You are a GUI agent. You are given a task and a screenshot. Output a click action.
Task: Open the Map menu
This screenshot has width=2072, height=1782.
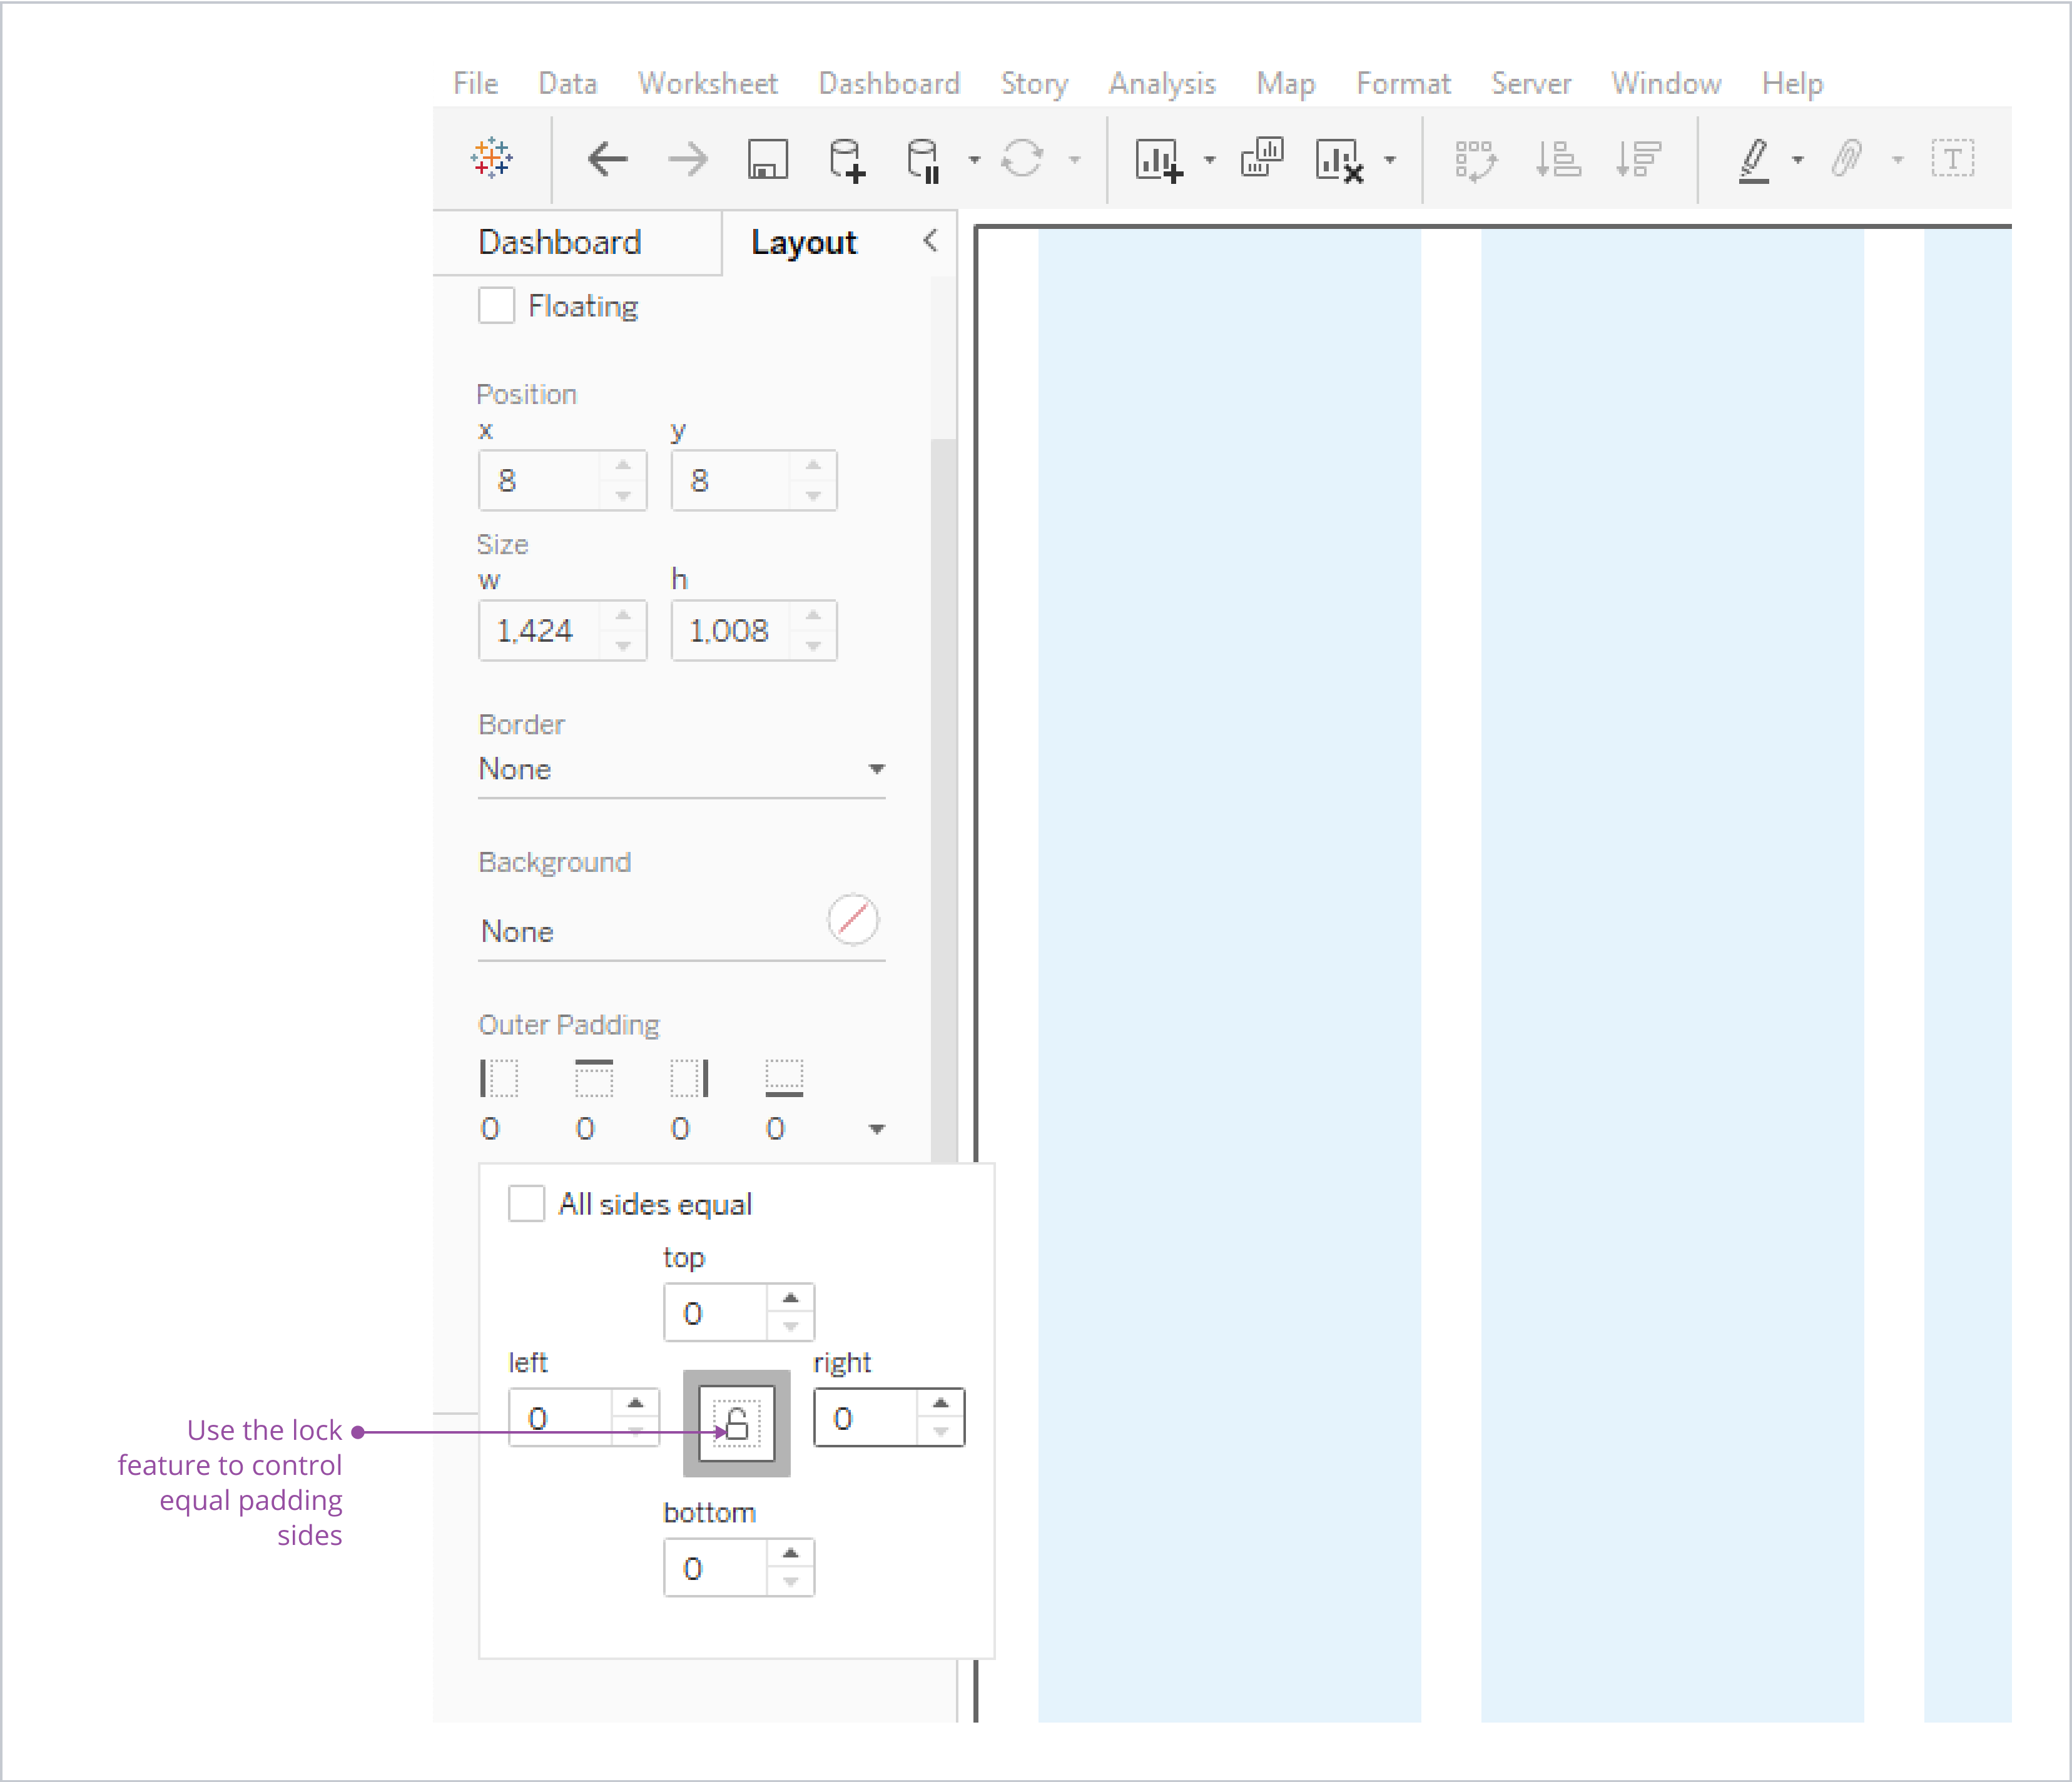(x=1285, y=83)
